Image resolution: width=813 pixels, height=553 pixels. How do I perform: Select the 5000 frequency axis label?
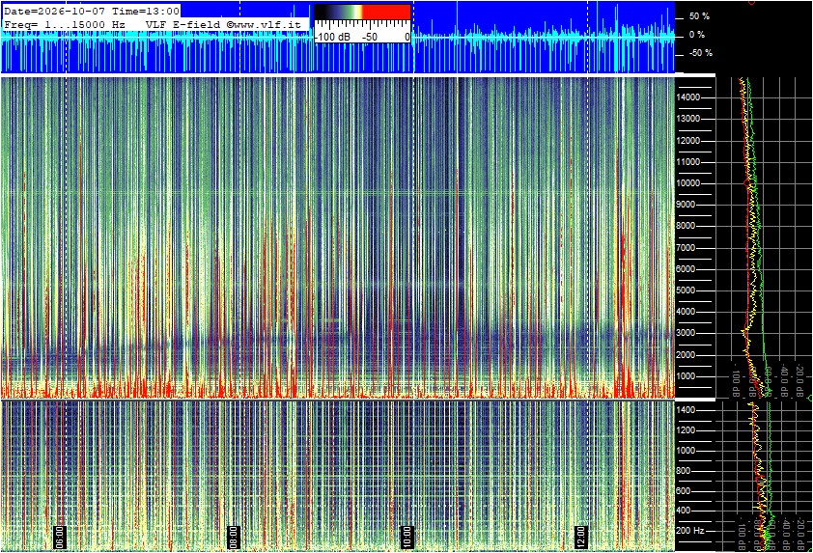point(687,290)
